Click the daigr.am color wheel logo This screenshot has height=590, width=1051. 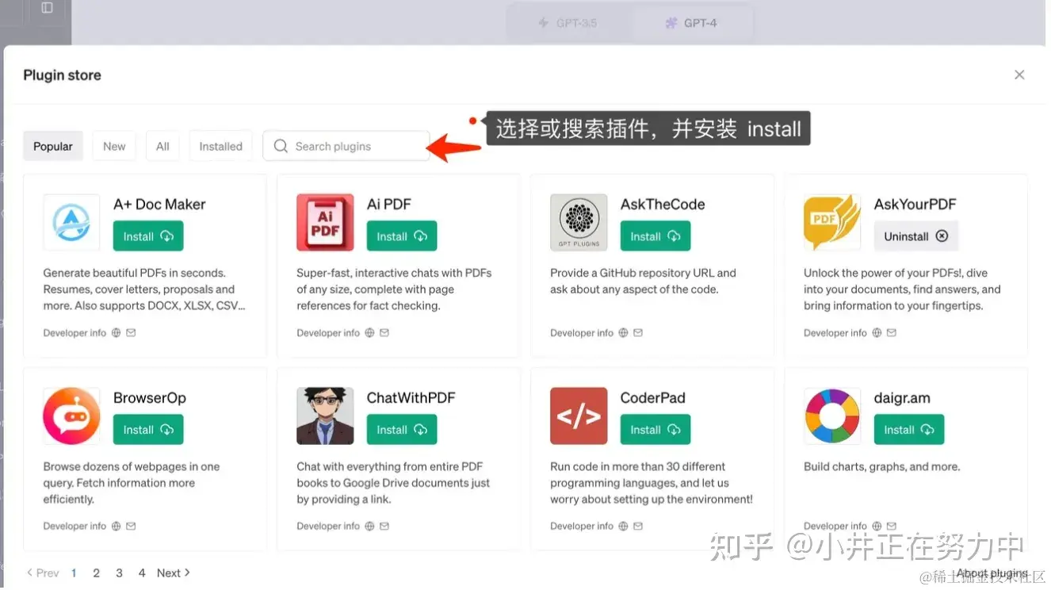[x=832, y=416]
